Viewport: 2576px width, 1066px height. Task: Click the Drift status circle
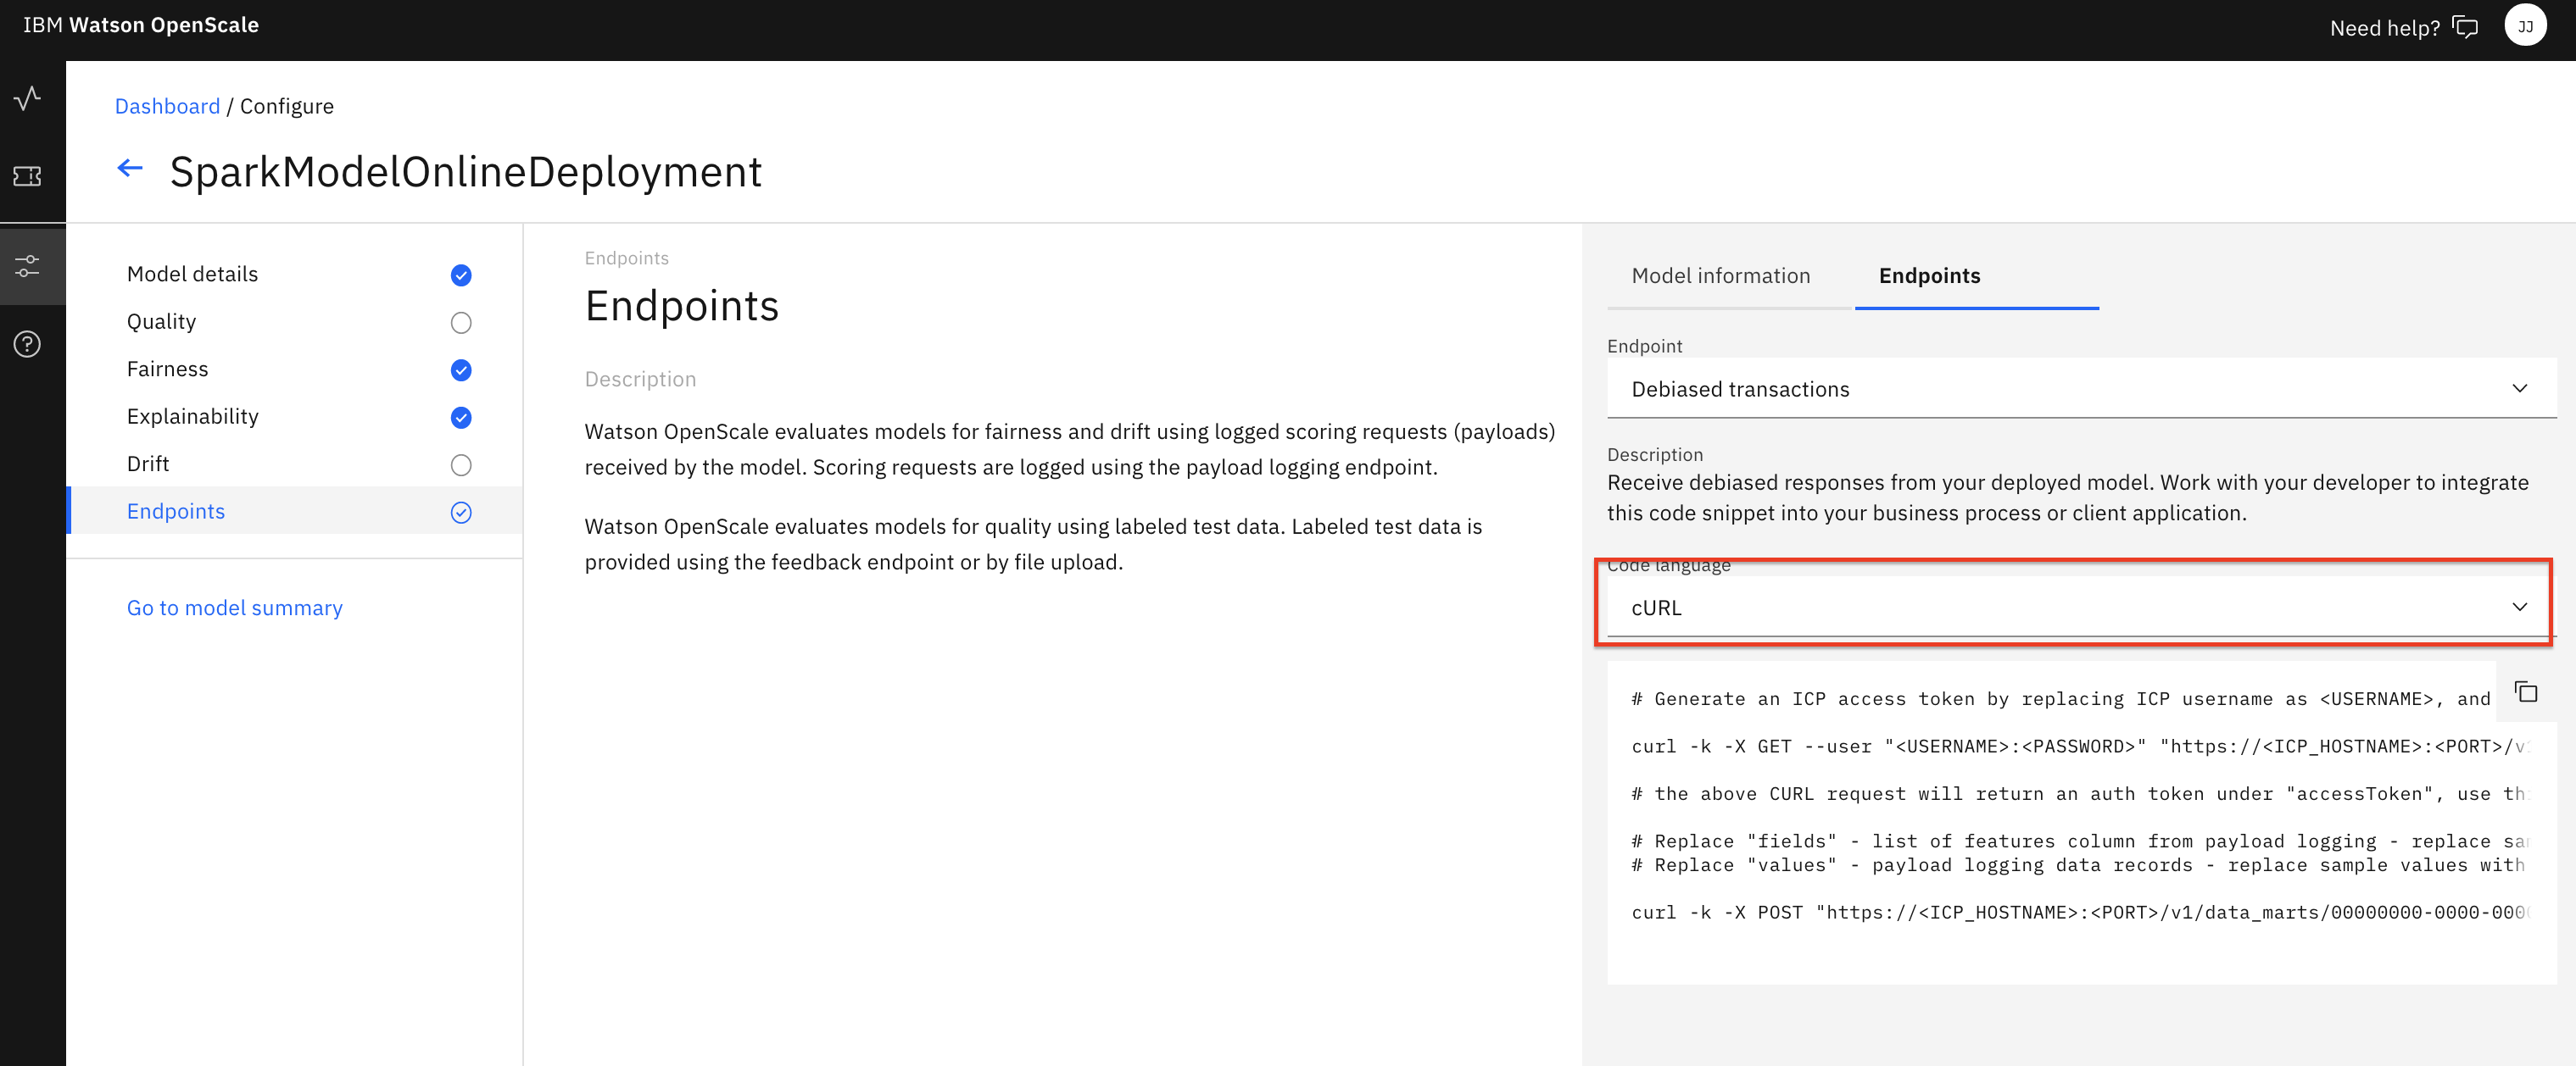pos(461,464)
